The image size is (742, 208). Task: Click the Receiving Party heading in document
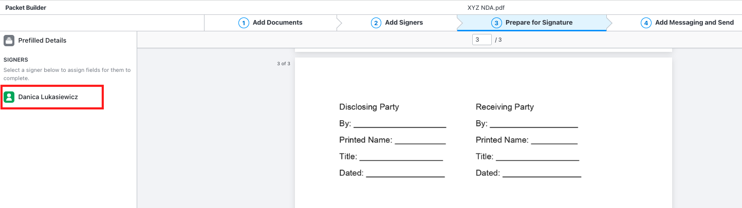click(x=505, y=107)
